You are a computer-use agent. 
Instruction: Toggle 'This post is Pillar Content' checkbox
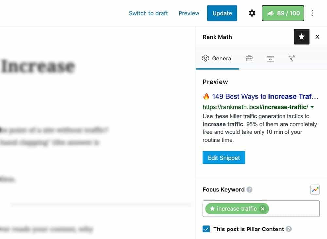[x=206, y=229]
